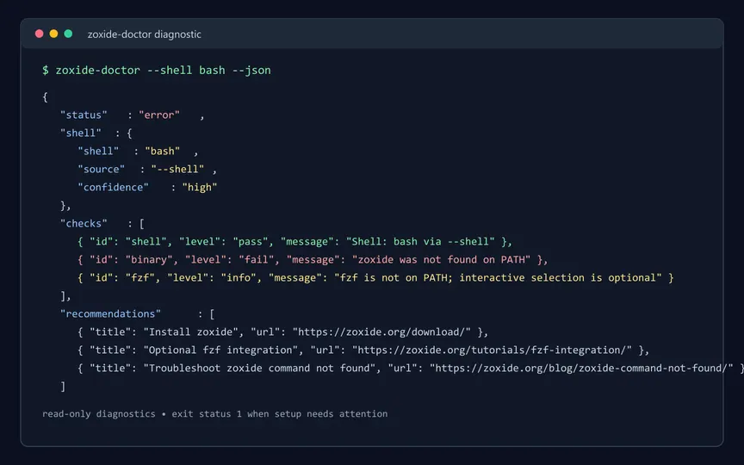Open the fzf-integration tutorial URL

click(x=492, y=350)
